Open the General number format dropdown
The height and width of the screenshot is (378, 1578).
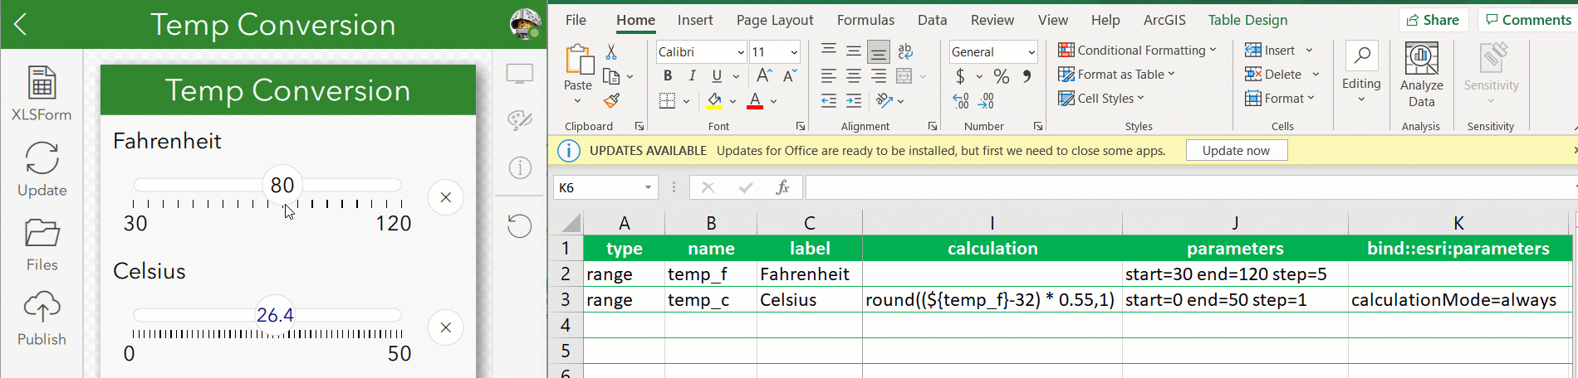[x=1032, y=52]
